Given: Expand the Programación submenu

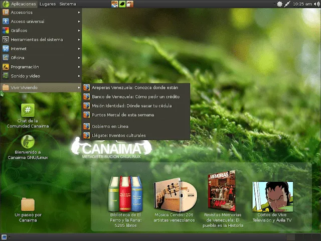Looking at the screenshot, I should pyautogui.click(x=41, y=67).
